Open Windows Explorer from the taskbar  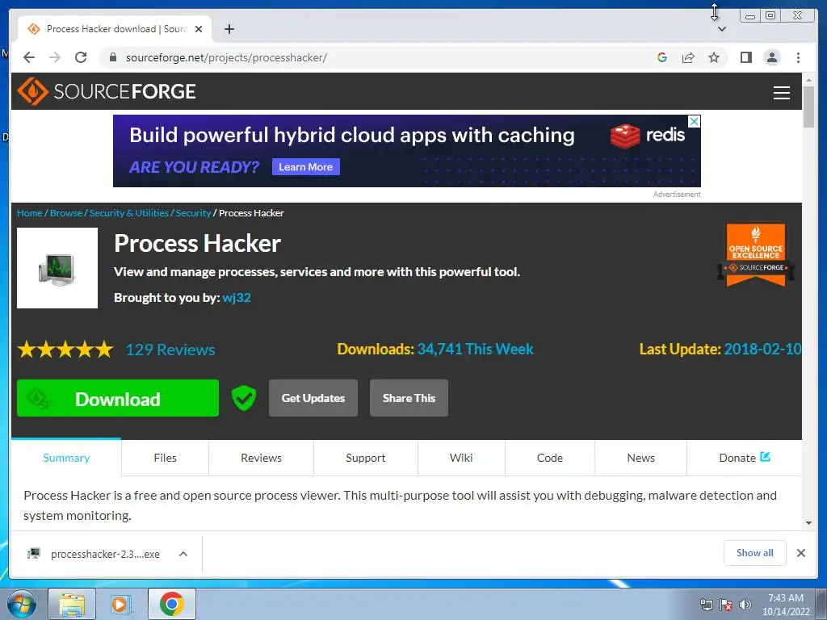(x=72, y=604)
